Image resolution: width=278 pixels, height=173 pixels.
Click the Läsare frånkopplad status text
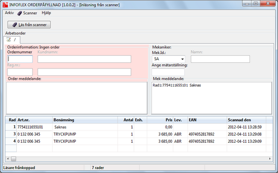click(x=19, y=167)
